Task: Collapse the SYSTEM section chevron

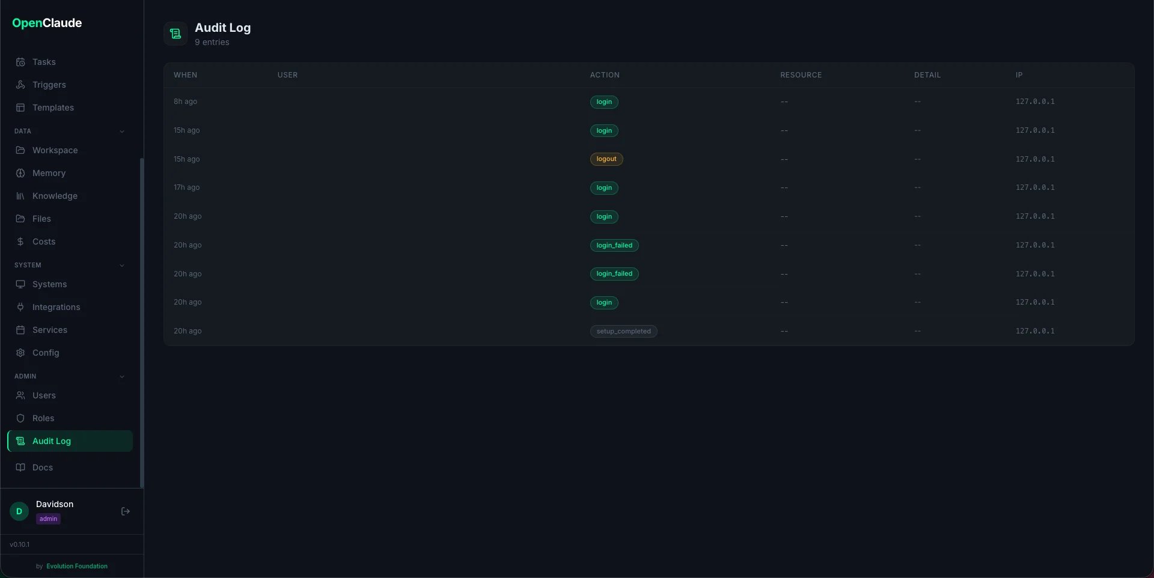Action: pos(122,266)
